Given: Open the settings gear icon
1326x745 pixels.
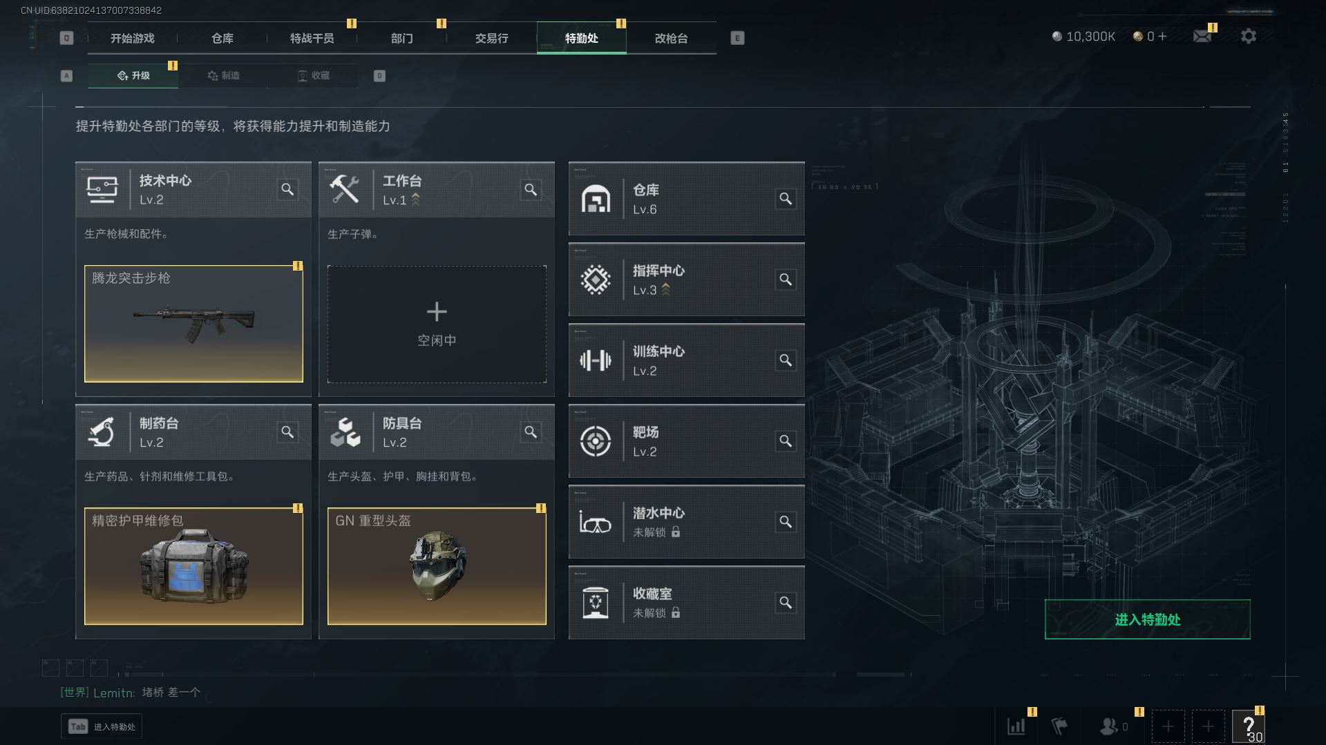Looking at the screenshot, I should tap(1248, 37).
